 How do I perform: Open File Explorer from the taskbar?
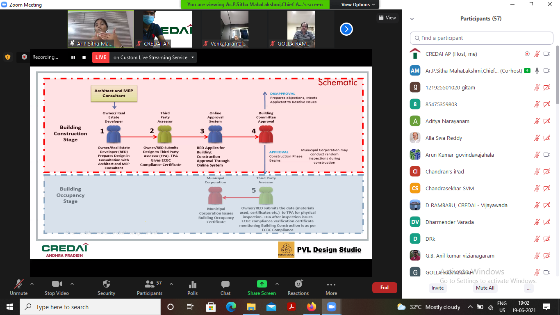coord(251,307)
